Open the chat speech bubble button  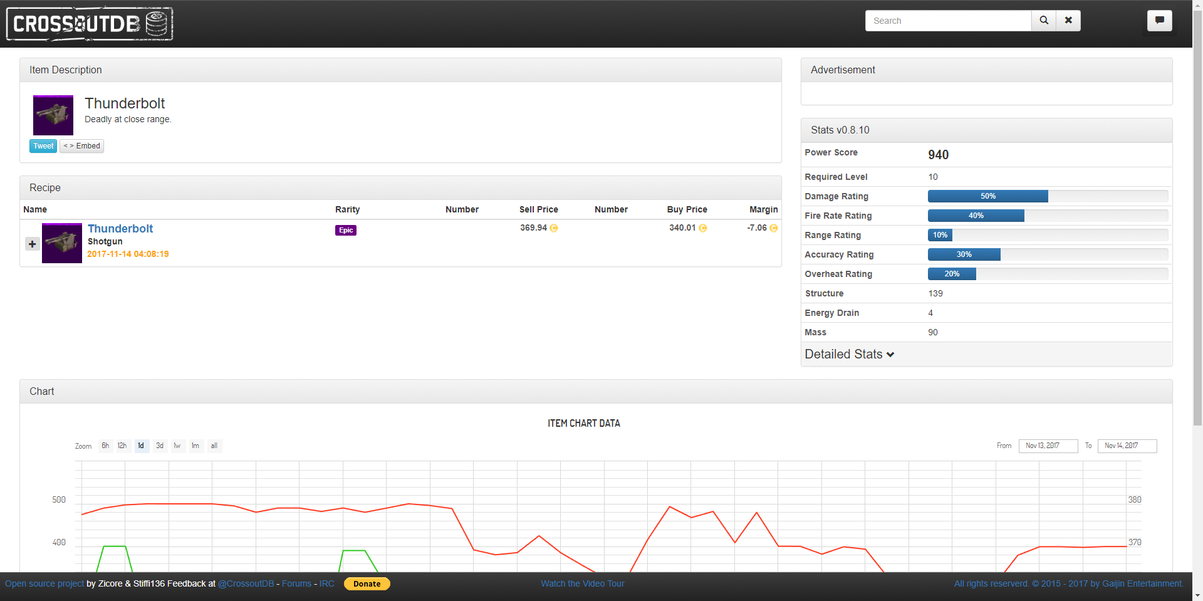pos(1160,21)
